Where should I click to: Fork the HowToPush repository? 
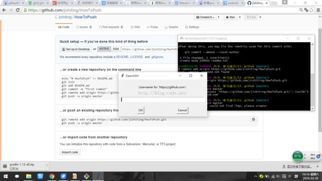click(251, 17)
